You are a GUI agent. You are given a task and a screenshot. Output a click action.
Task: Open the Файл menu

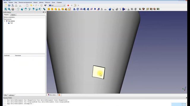pos(5,2)
